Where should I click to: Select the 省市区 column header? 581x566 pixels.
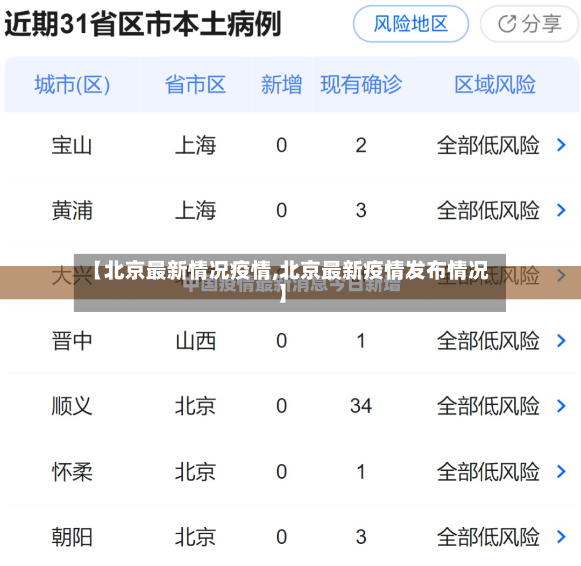(x=195, y=84)
